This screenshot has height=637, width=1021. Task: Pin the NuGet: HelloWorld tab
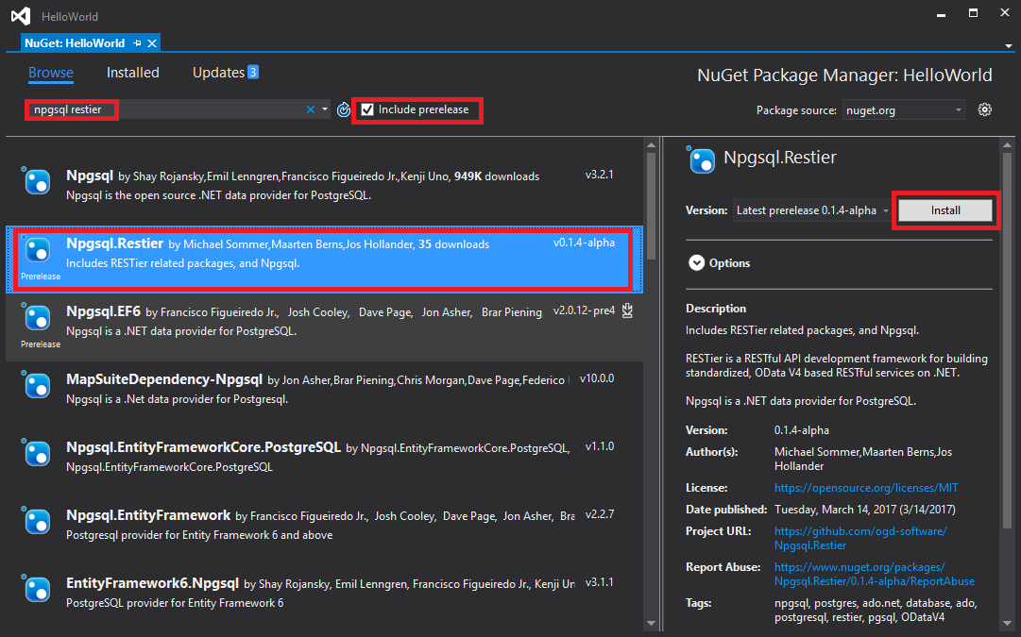point(137,43)
